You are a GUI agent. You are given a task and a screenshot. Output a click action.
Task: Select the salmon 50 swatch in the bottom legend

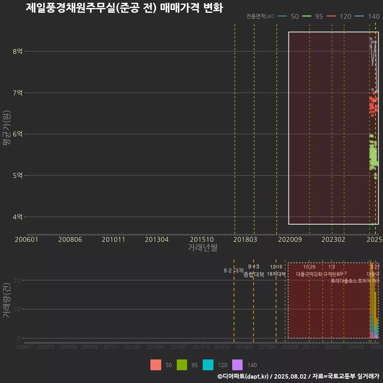point(156,365)
